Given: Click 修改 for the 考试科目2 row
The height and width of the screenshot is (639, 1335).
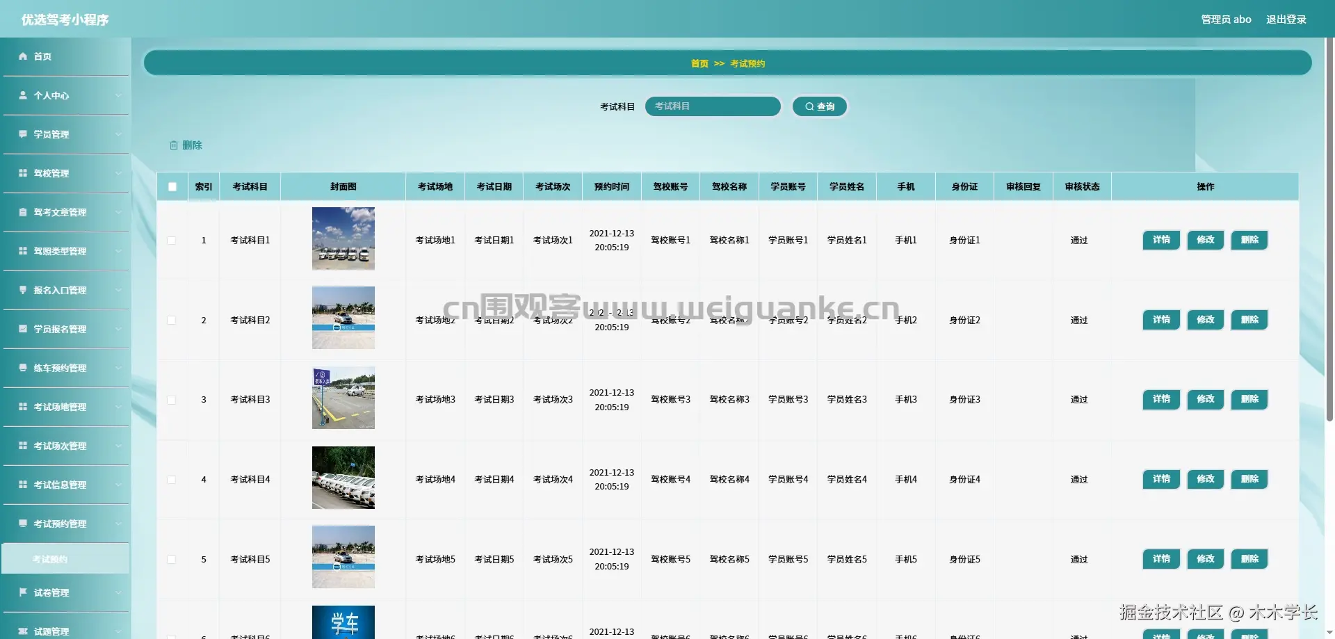Looking at the screenshot, I should [1205, 320].
